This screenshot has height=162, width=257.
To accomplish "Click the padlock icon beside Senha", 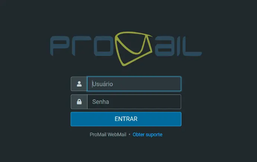I will coord(79,102).
